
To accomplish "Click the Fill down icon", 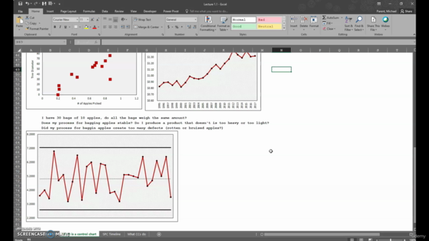I will pos(324,23).
